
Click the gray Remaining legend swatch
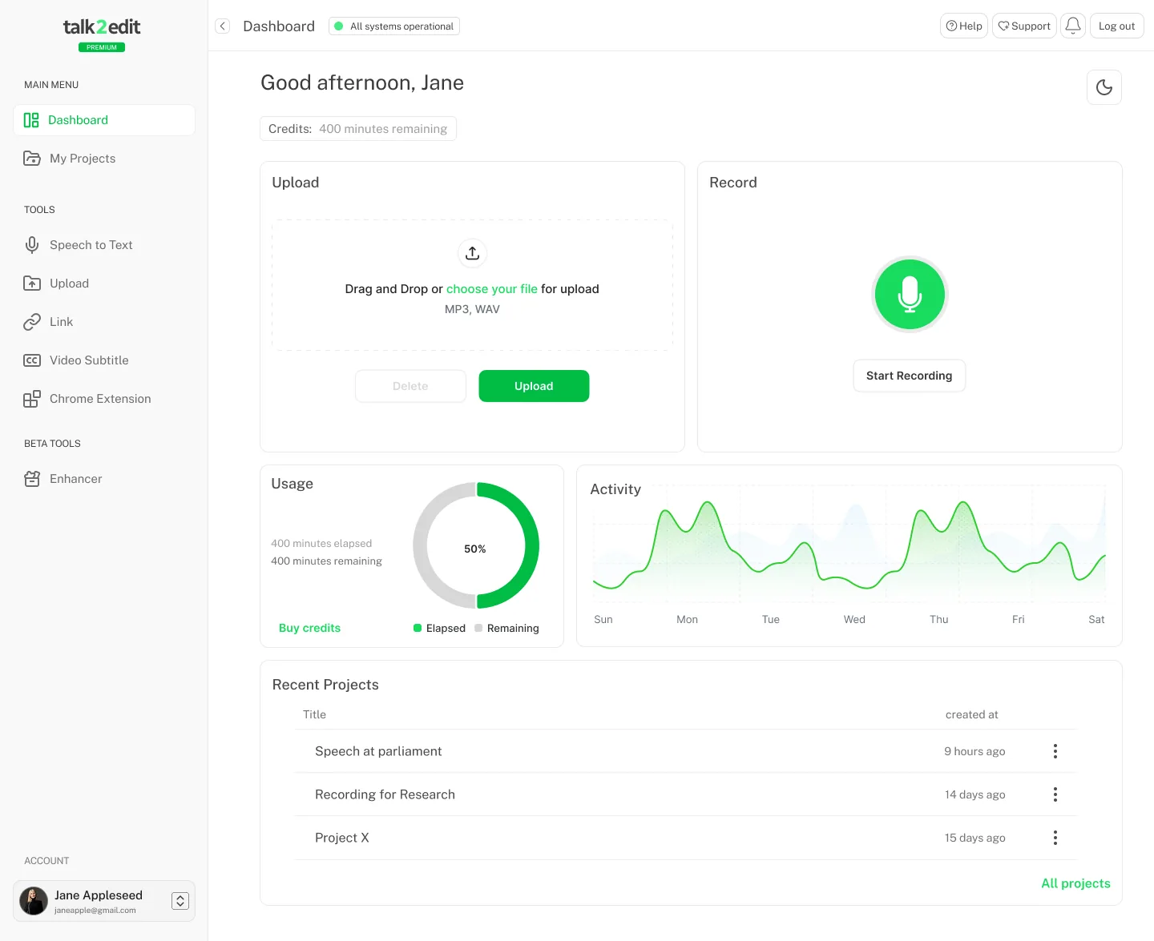tap(478, 628)
